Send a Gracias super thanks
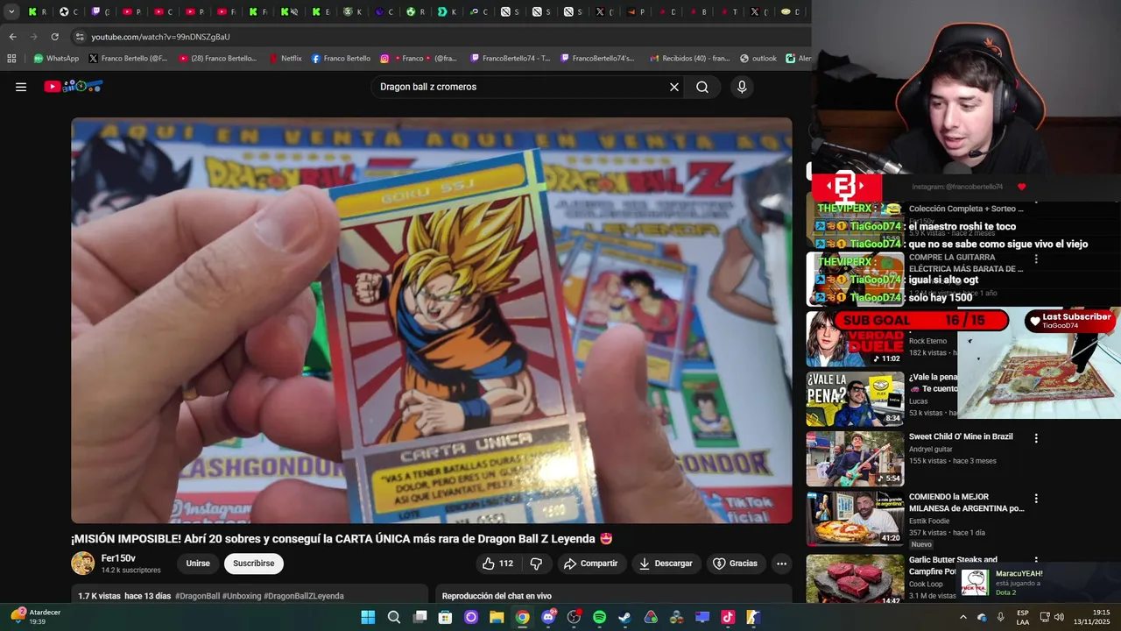This screenshot has height=631, width=1121. coord(735,564)
